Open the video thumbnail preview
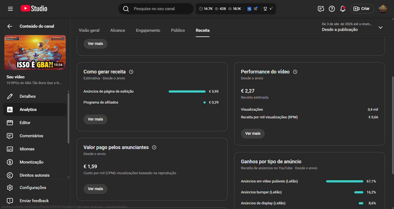Screen dimensions: 394x209 pos(35,52)
